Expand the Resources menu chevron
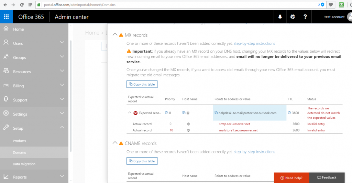The height and width of the screenshot is (183, 352). click(62, 71)
